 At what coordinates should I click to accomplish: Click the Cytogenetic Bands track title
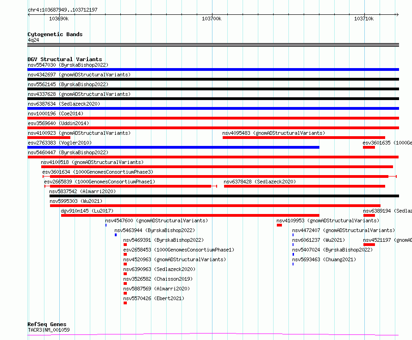click(x=55, y=34)
